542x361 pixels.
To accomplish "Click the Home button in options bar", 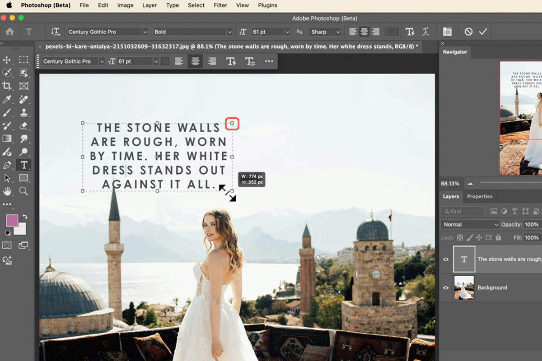I will point(9,32).
